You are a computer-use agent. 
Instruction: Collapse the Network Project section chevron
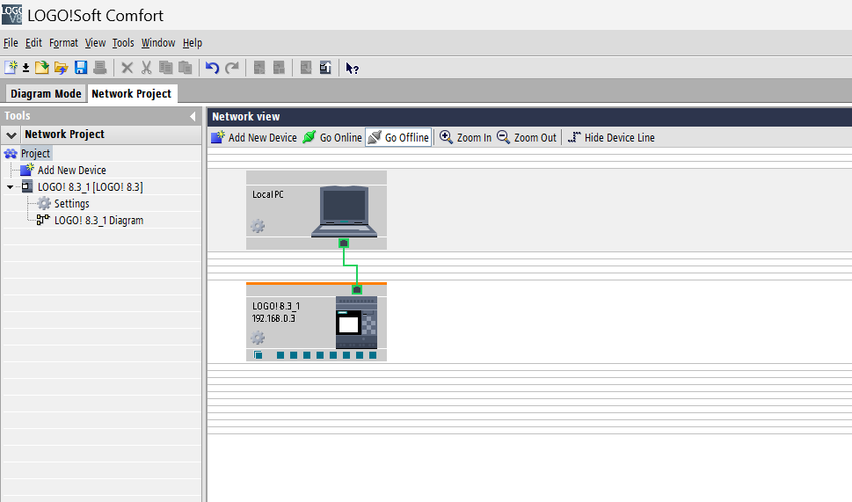(x=11, y=135)
